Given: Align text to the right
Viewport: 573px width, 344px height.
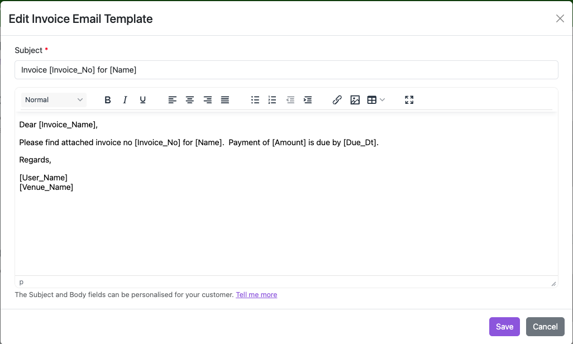Looking at the screenshot, I should [x=208, y=100].
